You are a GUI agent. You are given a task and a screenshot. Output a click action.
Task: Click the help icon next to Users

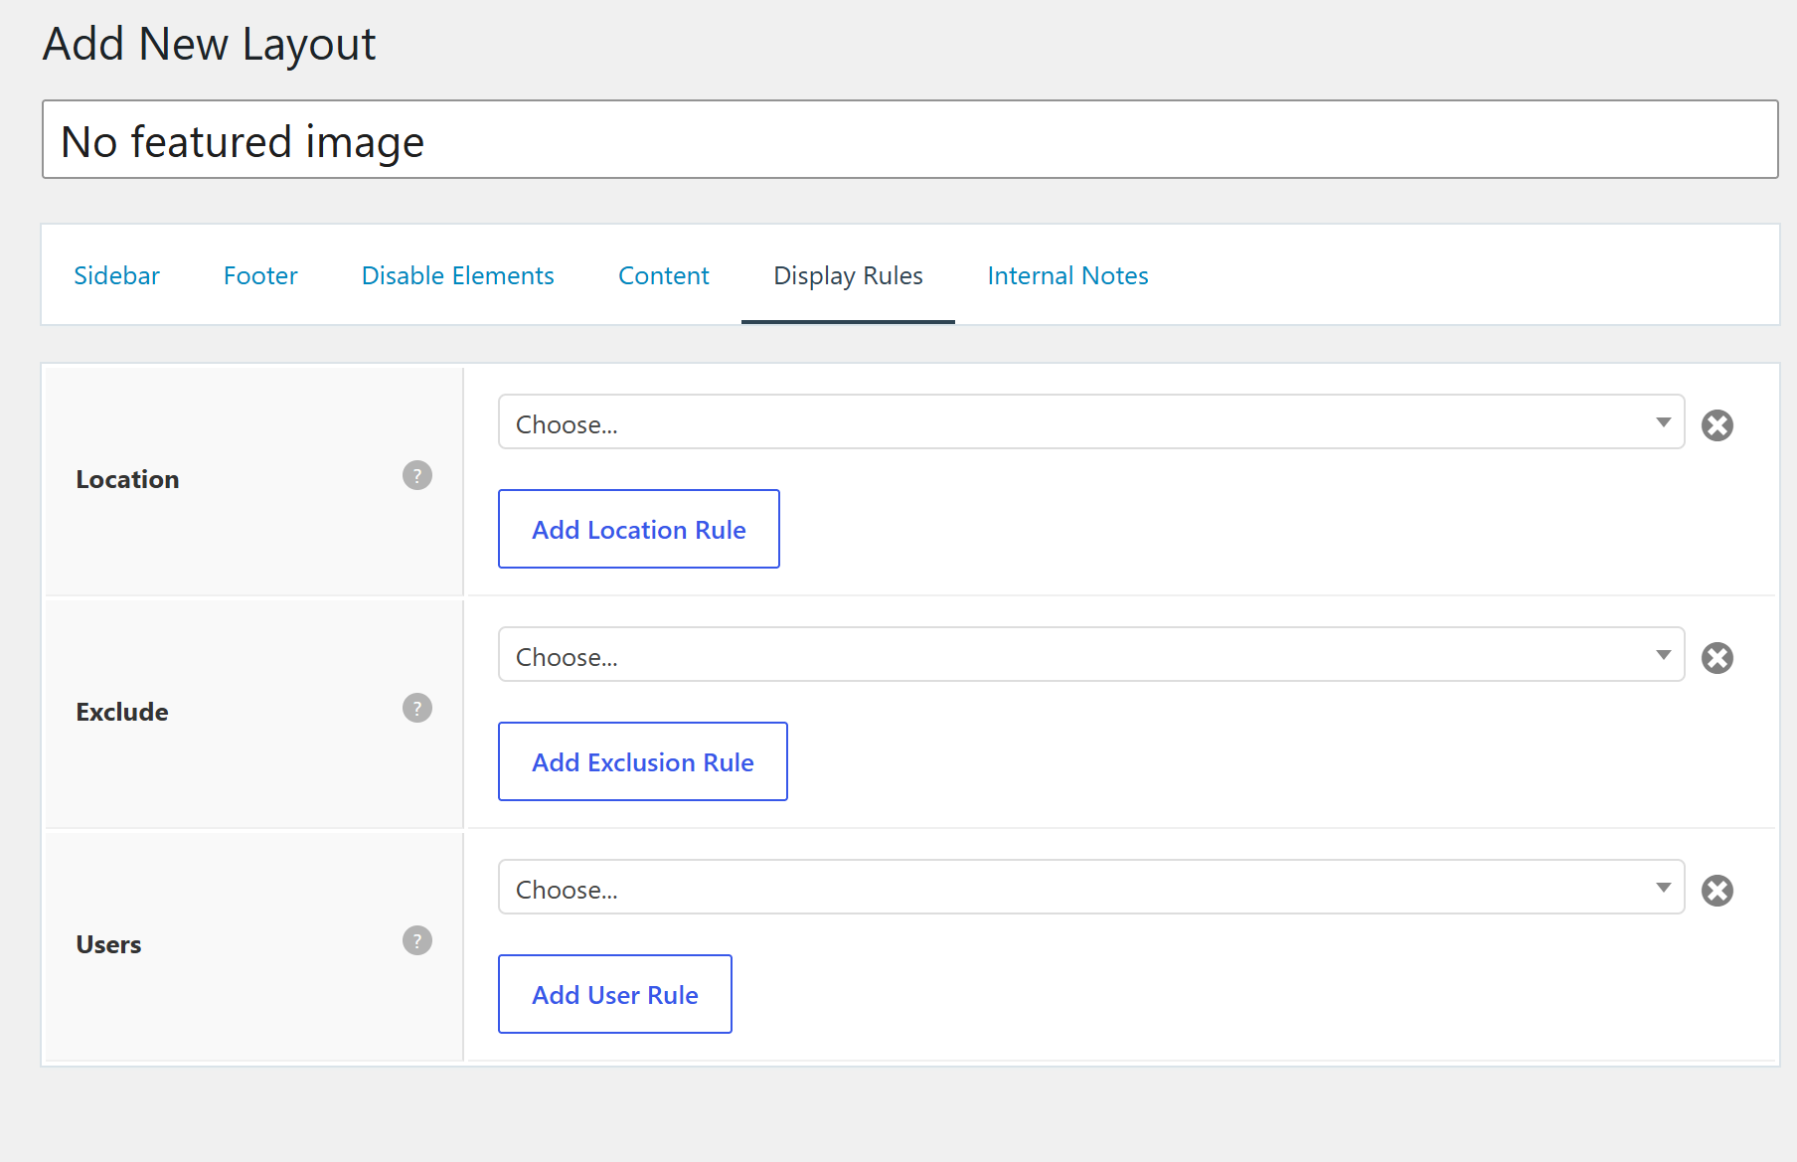pyautogui.click(x=417, y=941)
